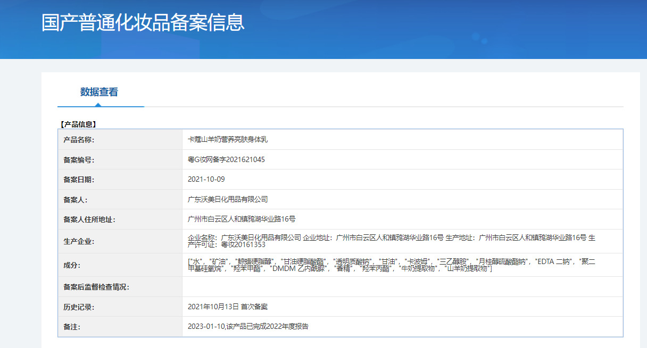Click the 备案后监督检查情况 label cell
Viewport: 647px width, 348px height.
[120, 287]
